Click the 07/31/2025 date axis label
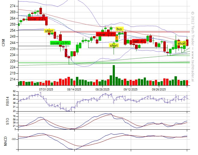 46,90
